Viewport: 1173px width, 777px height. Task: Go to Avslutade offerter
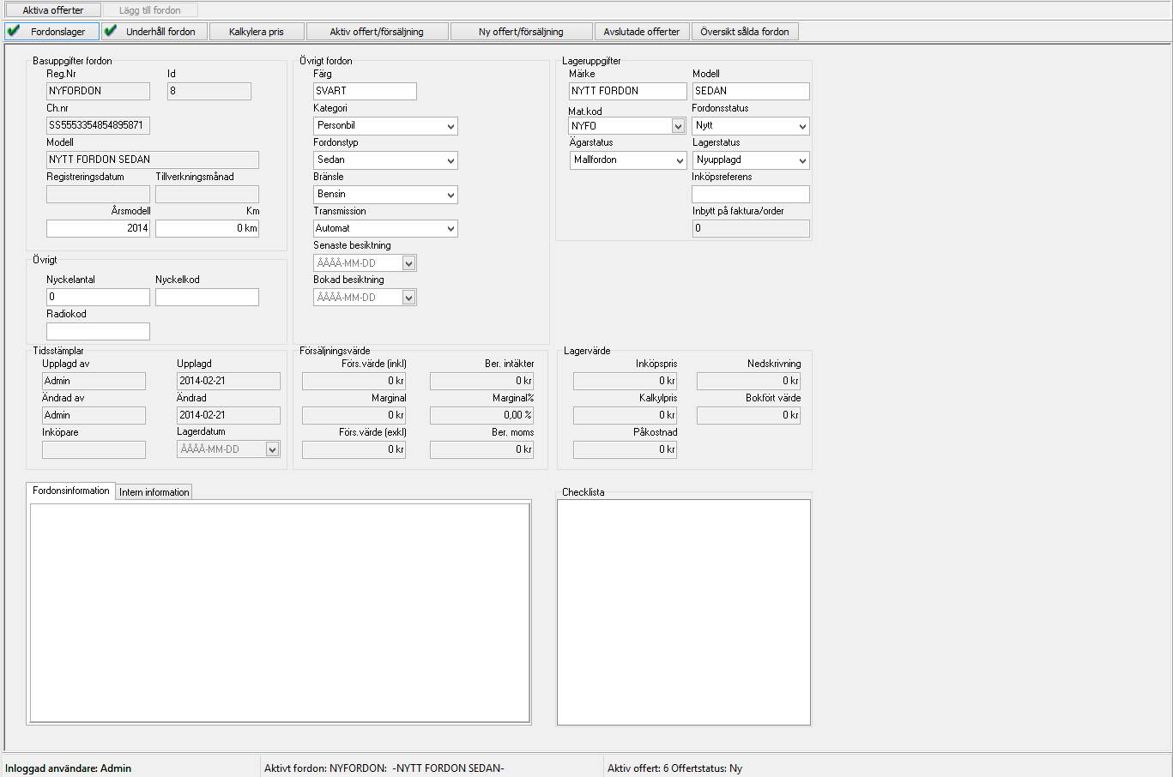(642, 32)
